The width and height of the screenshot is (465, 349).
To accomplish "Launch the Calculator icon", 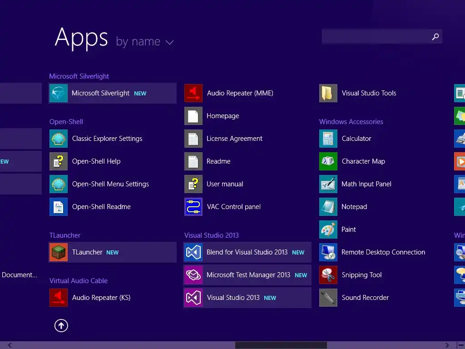I will (x=328, y=139).
